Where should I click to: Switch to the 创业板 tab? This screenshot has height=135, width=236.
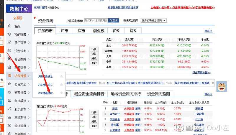click(99, 31)
